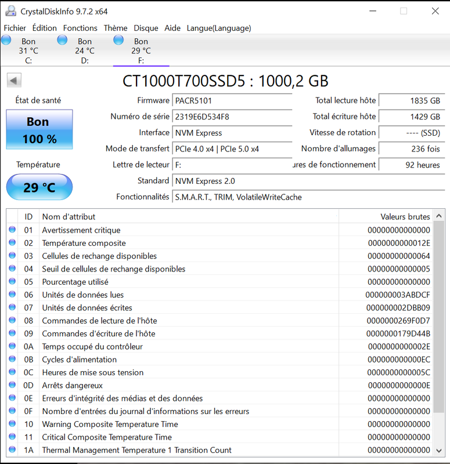Image resolution: width=450 pixels, height=464 pixels.
Task: Select row Commandes de lecture de l'hôte
Action: (219, 321)
